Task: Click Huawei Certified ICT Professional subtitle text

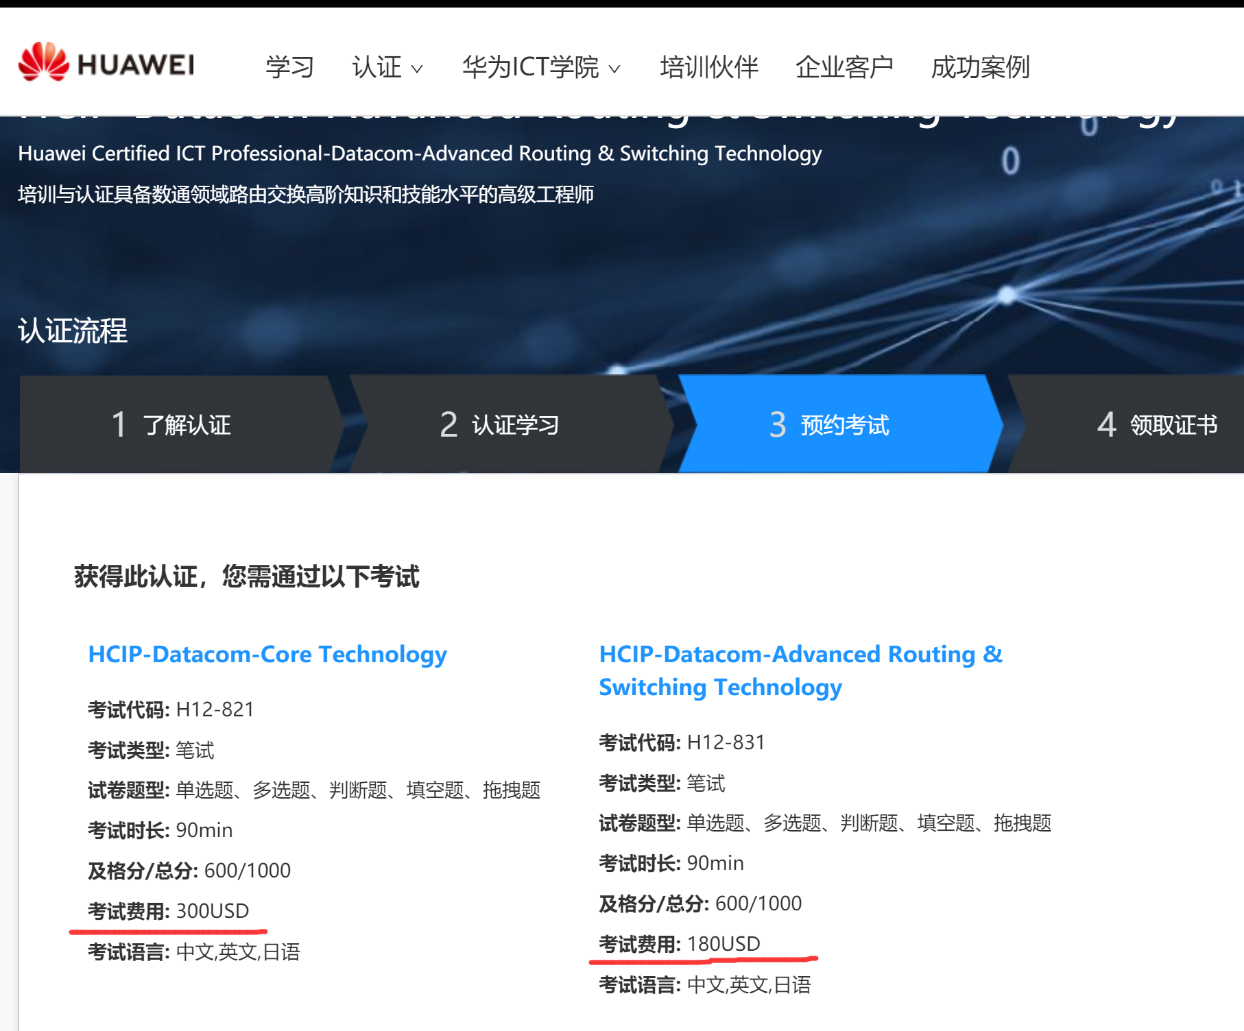Action: [420, 154]
